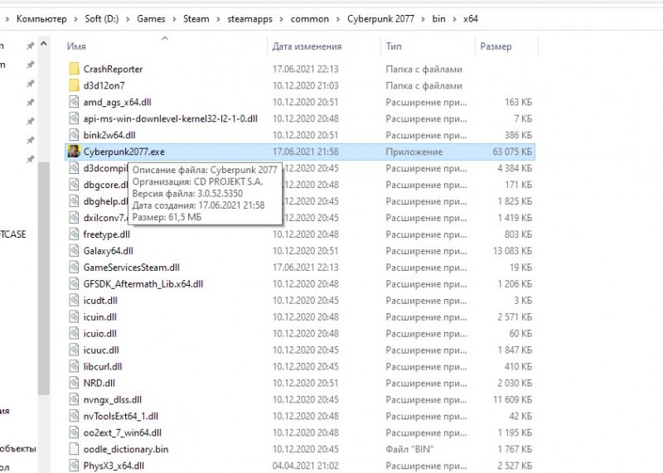Select the file name Galaxy64.dll

pos(109,251)
